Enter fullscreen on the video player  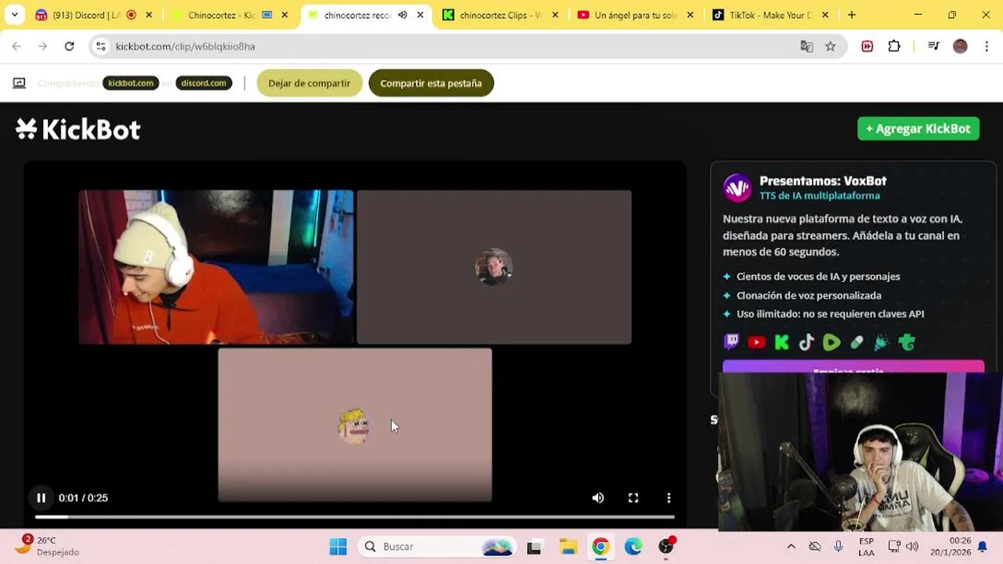[x=633, y=497]
